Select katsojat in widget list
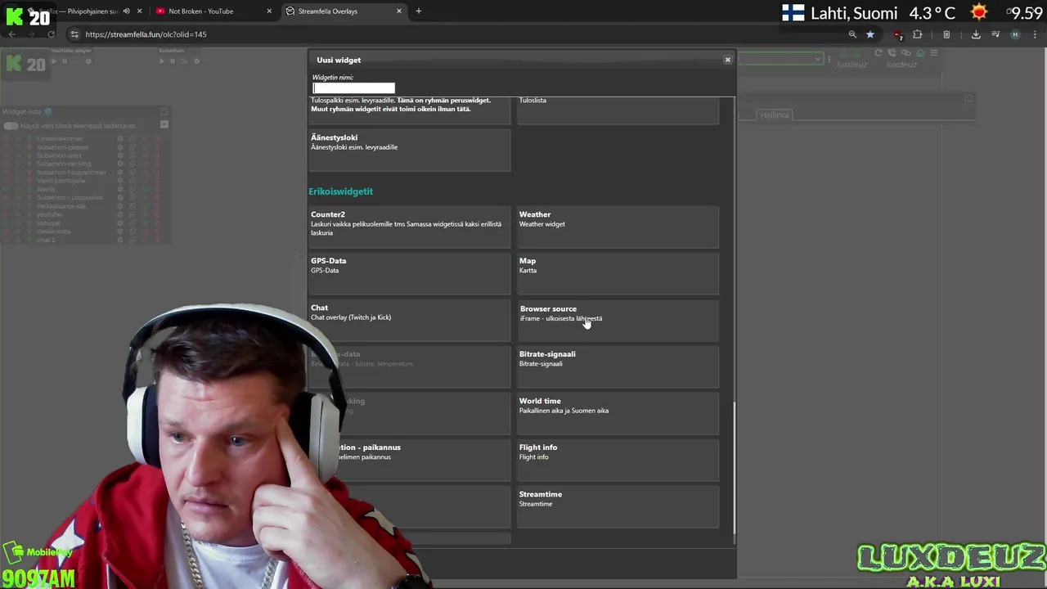 pos(48,223)
